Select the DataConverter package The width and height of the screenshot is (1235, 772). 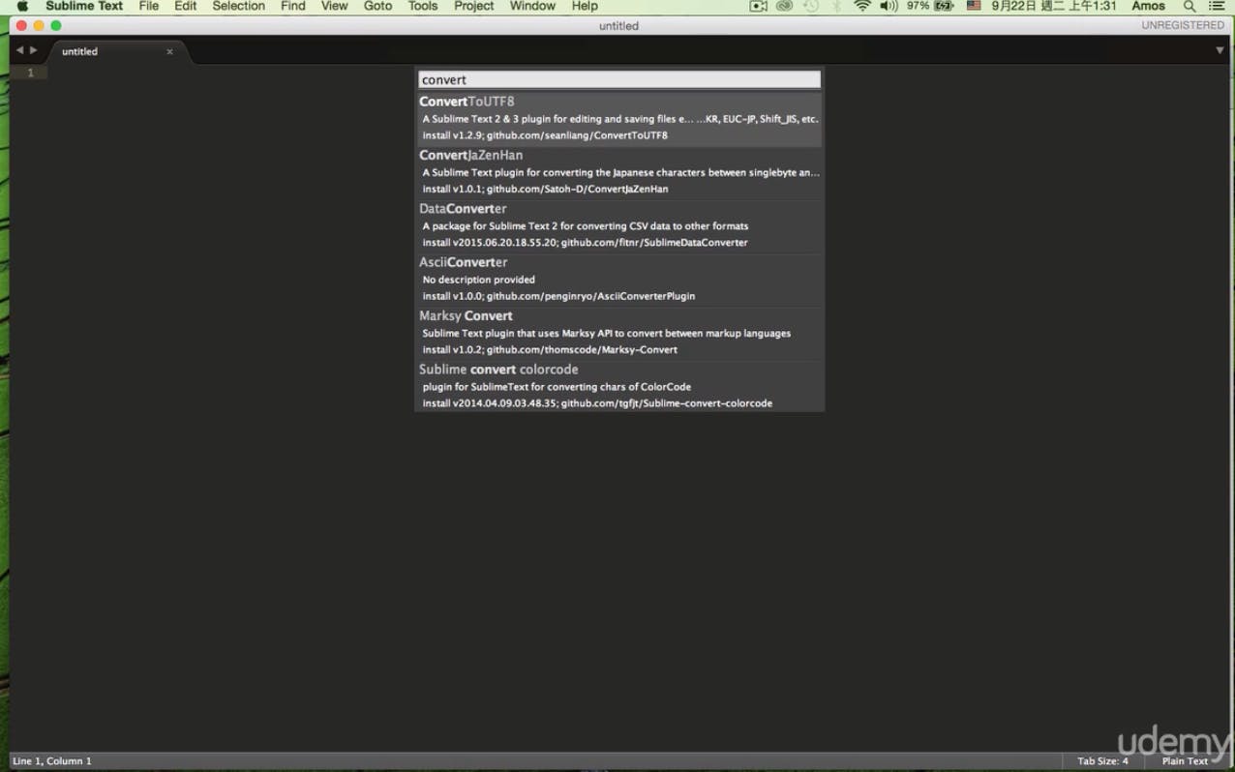(619, 225)
